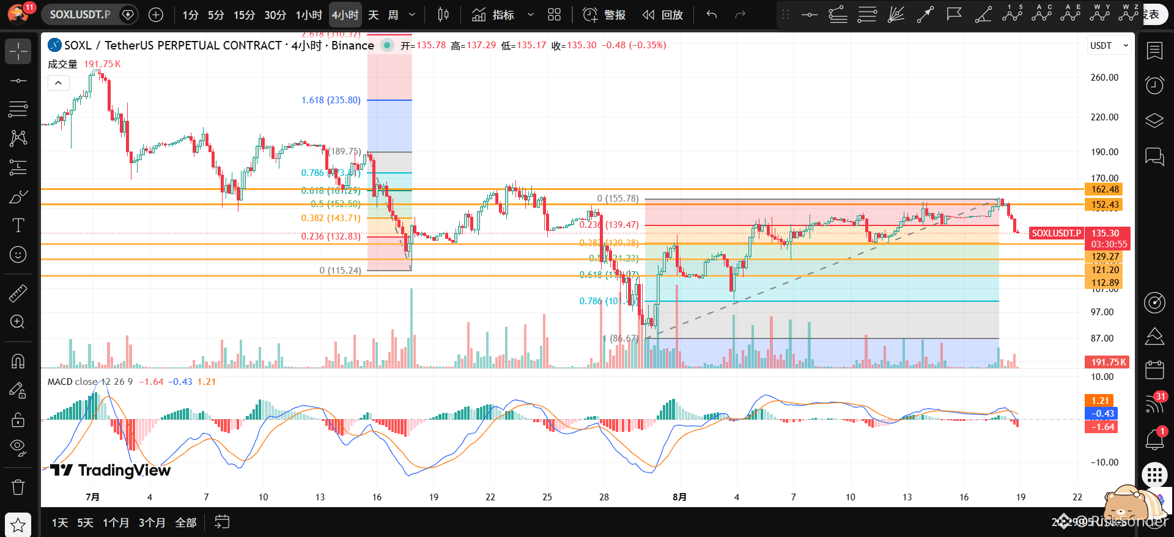
Task: Open the USDT currency dropdown
Action: [1109, 46]
